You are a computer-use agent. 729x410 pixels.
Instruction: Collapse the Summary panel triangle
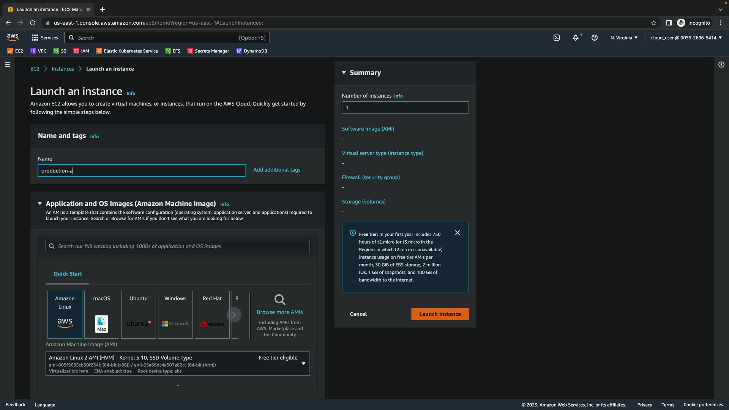(x=344, y=73)
